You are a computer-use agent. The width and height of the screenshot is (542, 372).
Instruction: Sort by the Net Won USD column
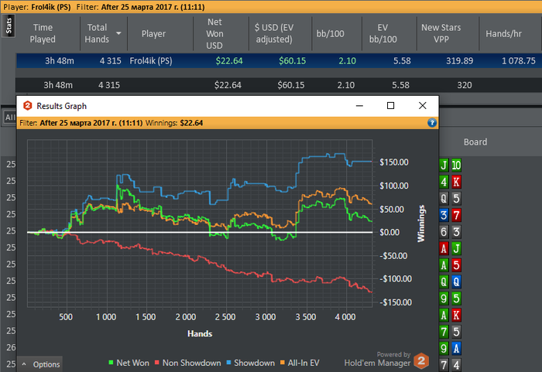[x=214, y=33]
